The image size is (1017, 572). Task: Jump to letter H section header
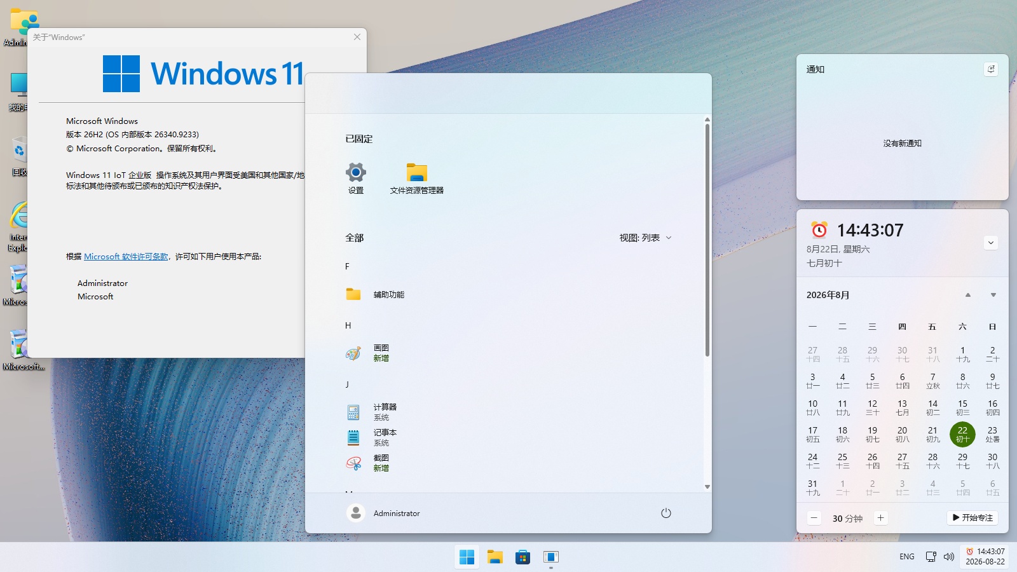tap(348, 325)
